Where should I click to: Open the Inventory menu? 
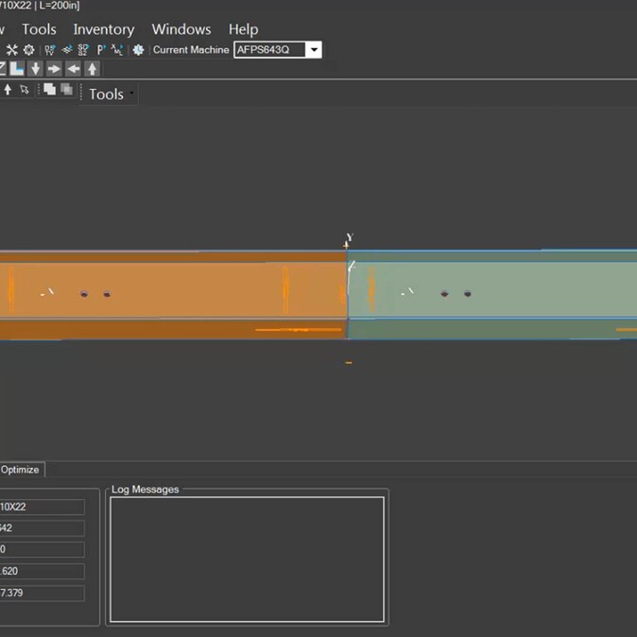[104, 29]
